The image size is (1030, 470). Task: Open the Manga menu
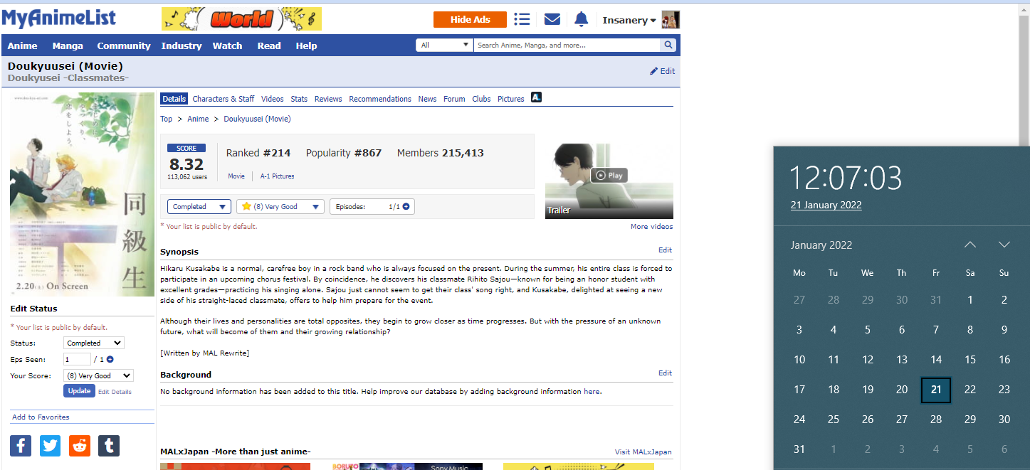pyautogui.click(x=68, y=46)
